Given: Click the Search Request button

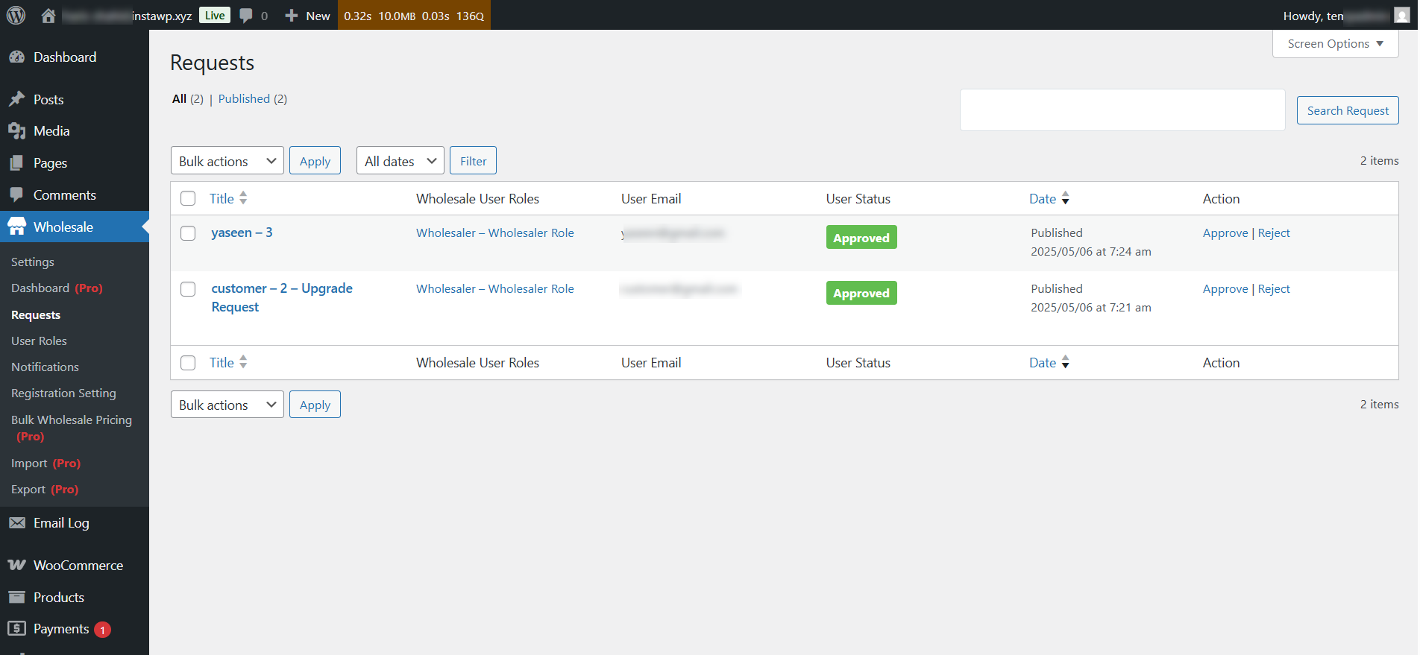Looking at the screenshot, I should (x=1348, y=110).
